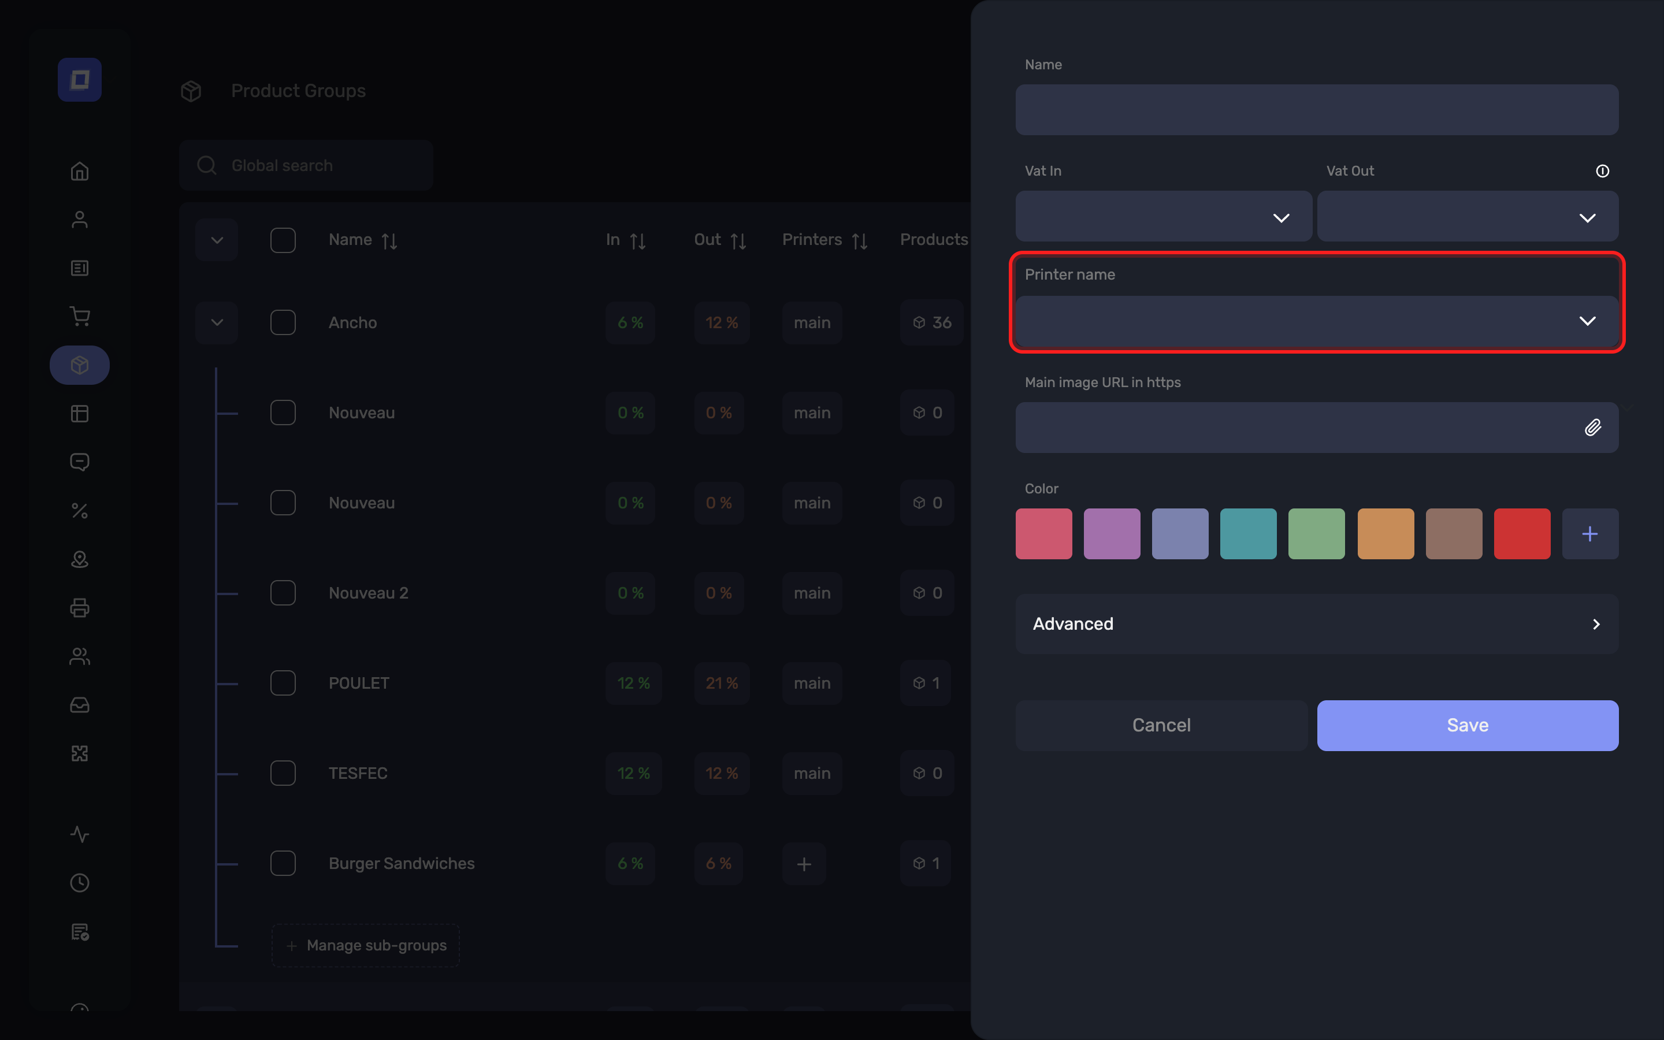
Task: Check the Nouveau 2 row checkbox
Action: click(283, 593)
